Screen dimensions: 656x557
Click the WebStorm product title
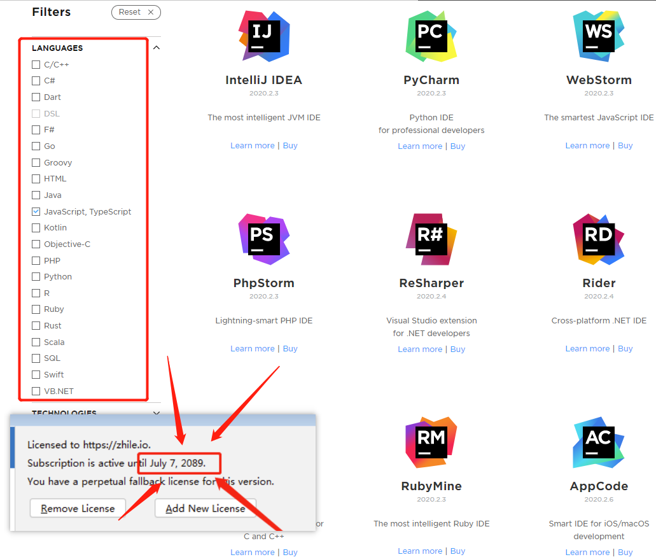pos(599,80)
